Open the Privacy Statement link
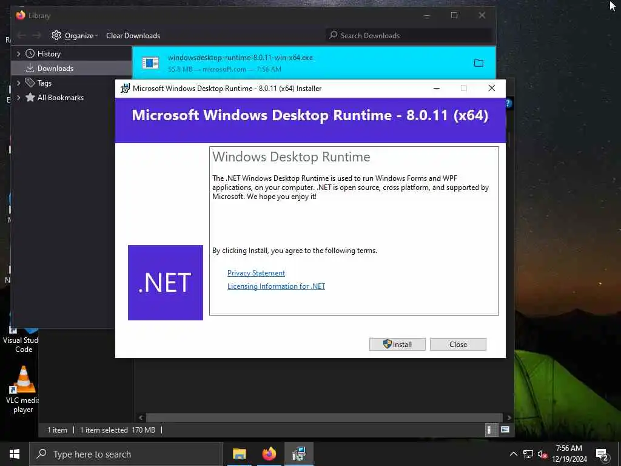Image resolution: width=621 pixels, height=466 pixels. (x=256, y=273)
